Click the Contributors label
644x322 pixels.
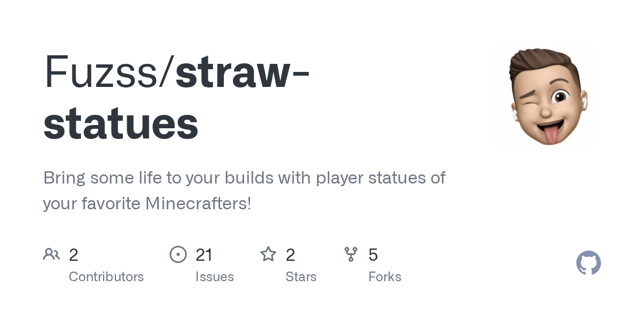click(x=106, y=277)
